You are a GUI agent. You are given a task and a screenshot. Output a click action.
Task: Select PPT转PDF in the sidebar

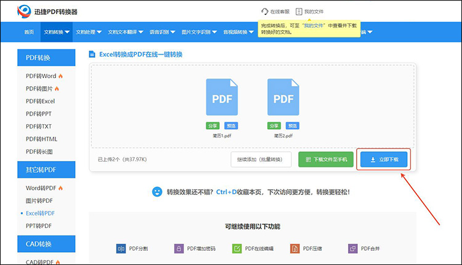pyautogui.click(x=39, y=226)
